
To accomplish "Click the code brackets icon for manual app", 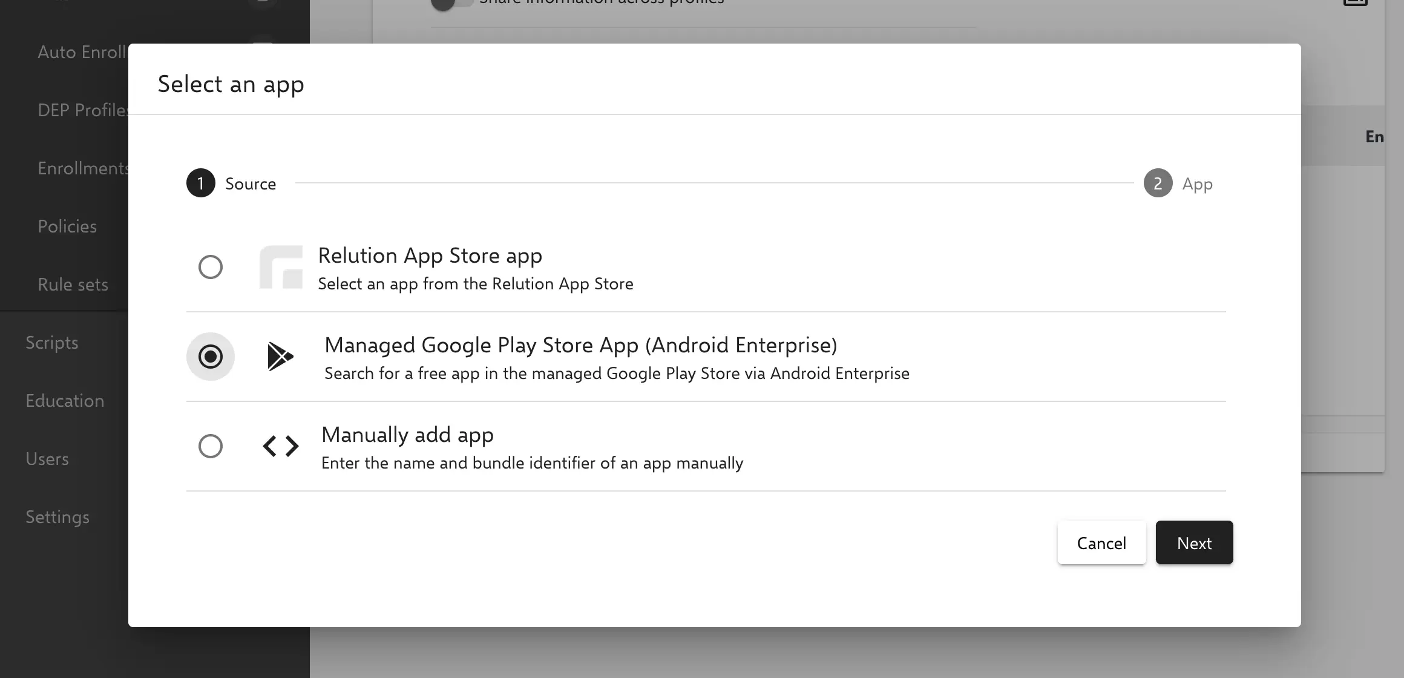I will [281, 446].
